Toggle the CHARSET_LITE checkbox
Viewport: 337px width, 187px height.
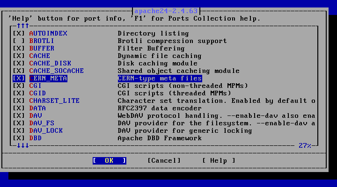click(x=19, y=101)
